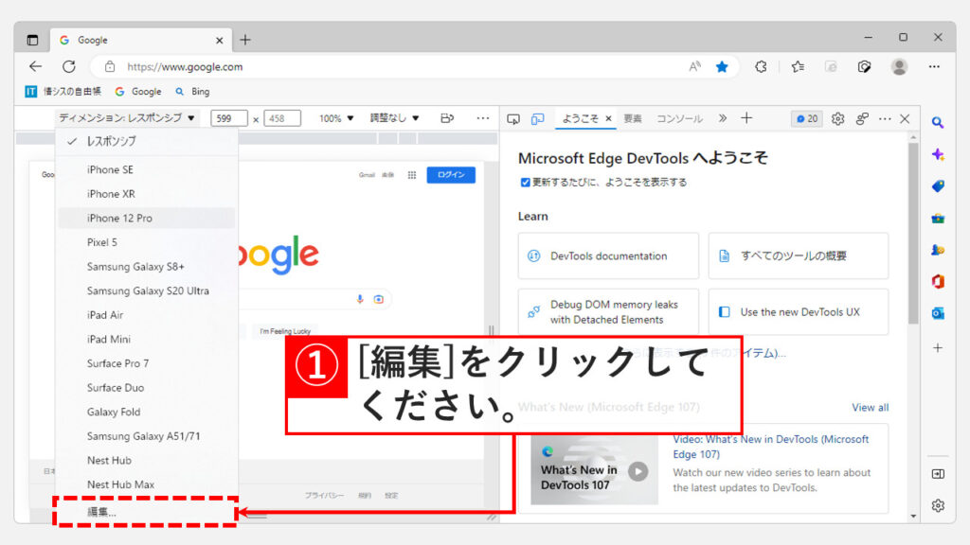Click the blue ログイン button

451,175
